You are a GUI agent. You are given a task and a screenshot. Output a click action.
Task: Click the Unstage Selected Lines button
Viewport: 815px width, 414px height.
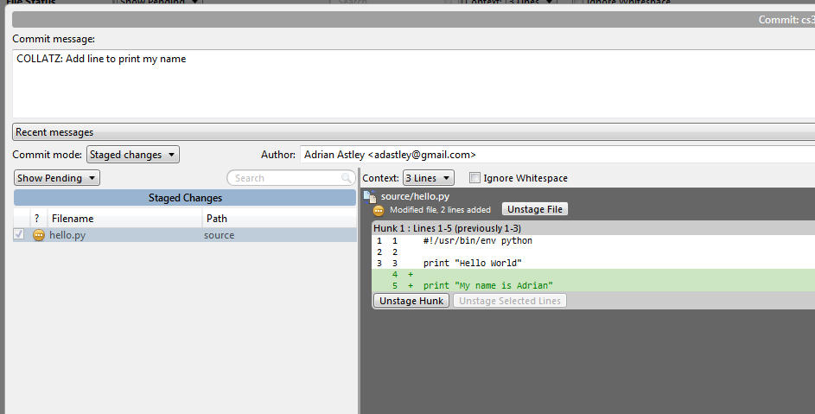pyautogui.click(x=509, y=301)
